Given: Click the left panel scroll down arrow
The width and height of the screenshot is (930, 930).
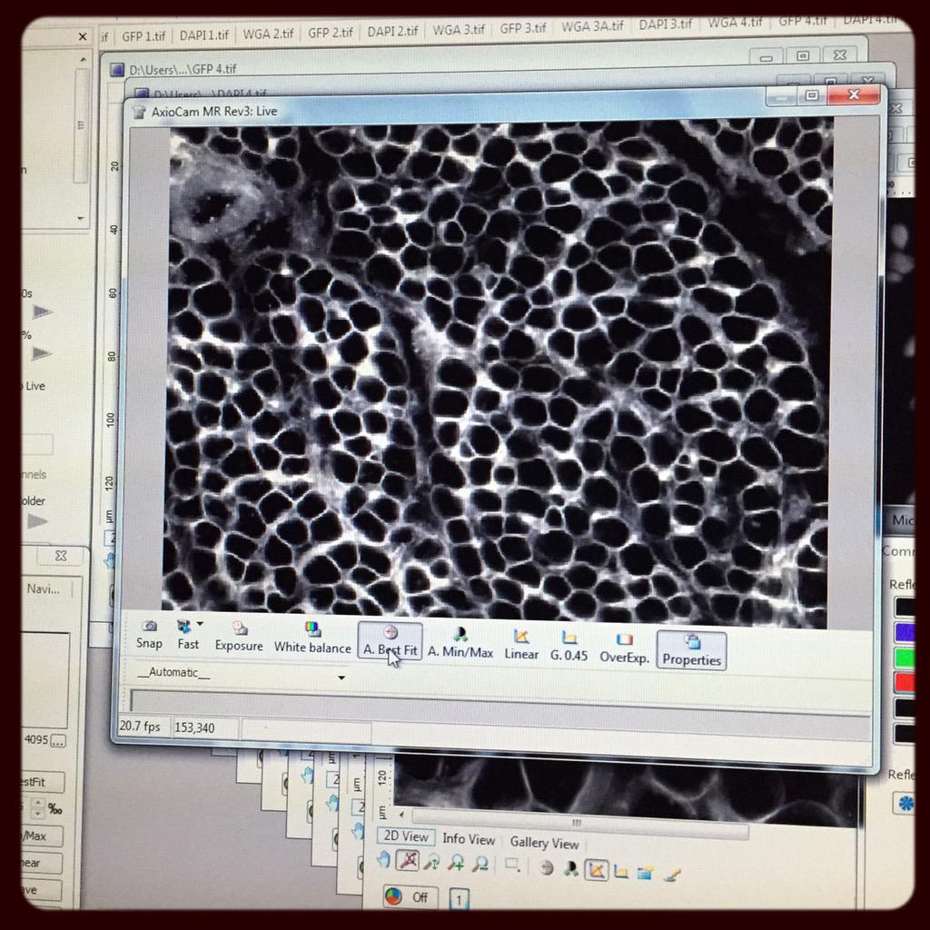Looking at the screenshot, I should click(81, 219).
